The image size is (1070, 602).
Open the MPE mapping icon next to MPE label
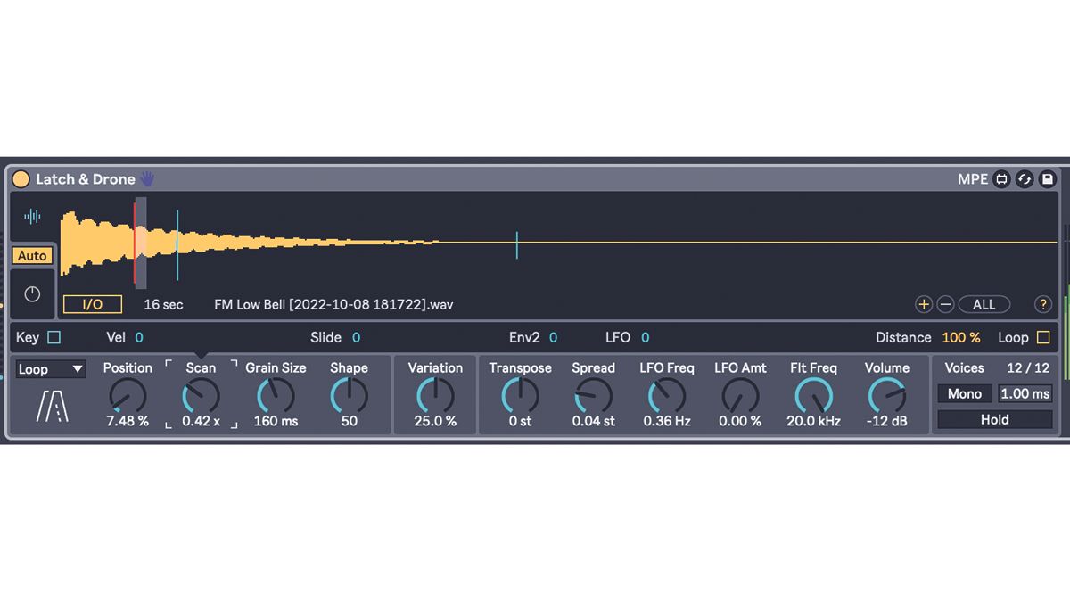point(1001,178)
